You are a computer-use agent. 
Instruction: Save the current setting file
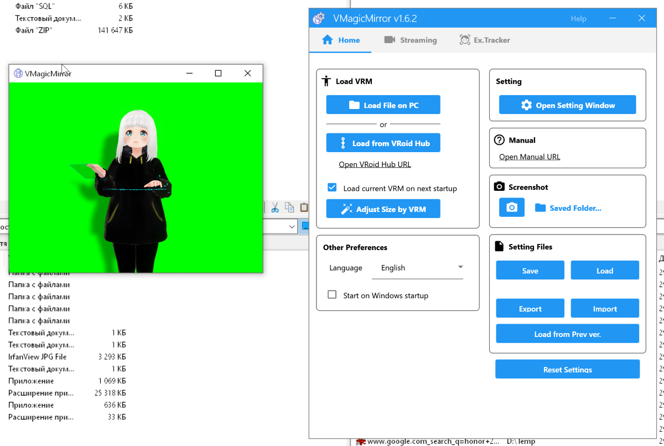(530, 271)
